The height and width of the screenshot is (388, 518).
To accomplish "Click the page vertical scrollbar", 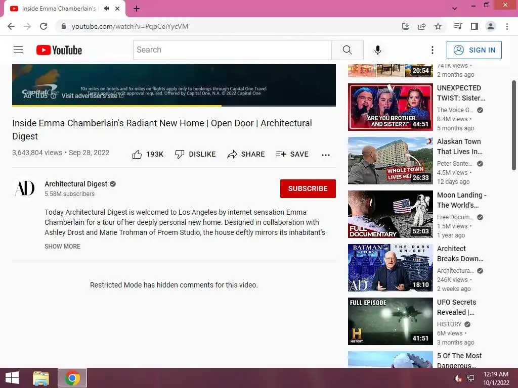I will (x=514, y=125).
